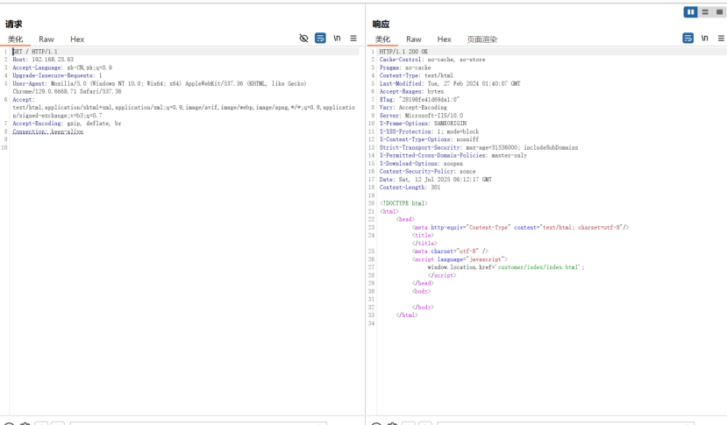Viewport: 727px width, 425px height.
Task: Open the response panel hamburger menu
Action: 721,38
